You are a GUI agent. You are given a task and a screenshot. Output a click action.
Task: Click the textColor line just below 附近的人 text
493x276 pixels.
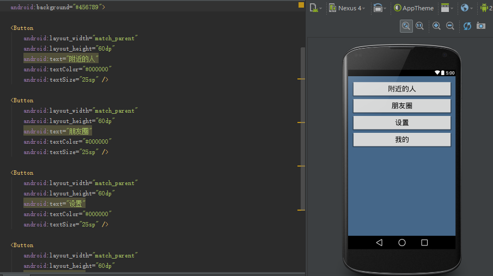(68, 69)
